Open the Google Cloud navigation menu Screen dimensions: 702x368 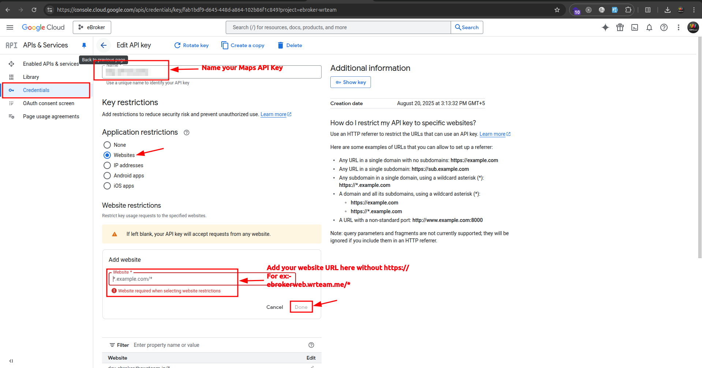click(10, 27)
